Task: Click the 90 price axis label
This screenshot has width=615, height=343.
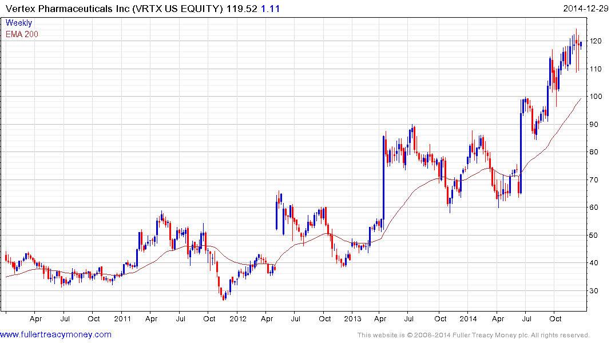Action: pyautogui.click(x=594, y=124)
